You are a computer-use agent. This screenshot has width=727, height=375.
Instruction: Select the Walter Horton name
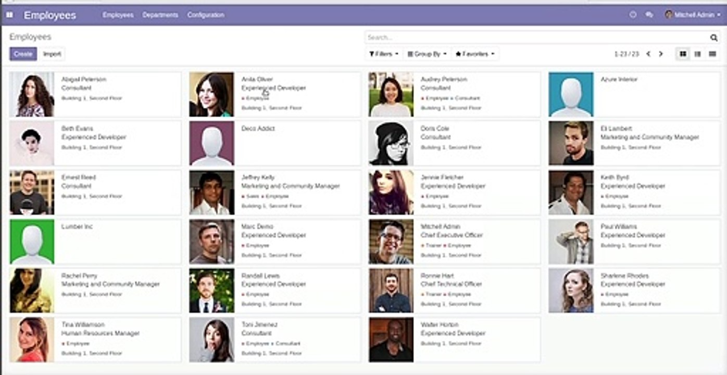tap(440, 324)
